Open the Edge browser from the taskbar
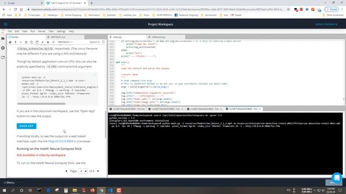Screen dimensions: 346x194 click(x=48, y=190)
